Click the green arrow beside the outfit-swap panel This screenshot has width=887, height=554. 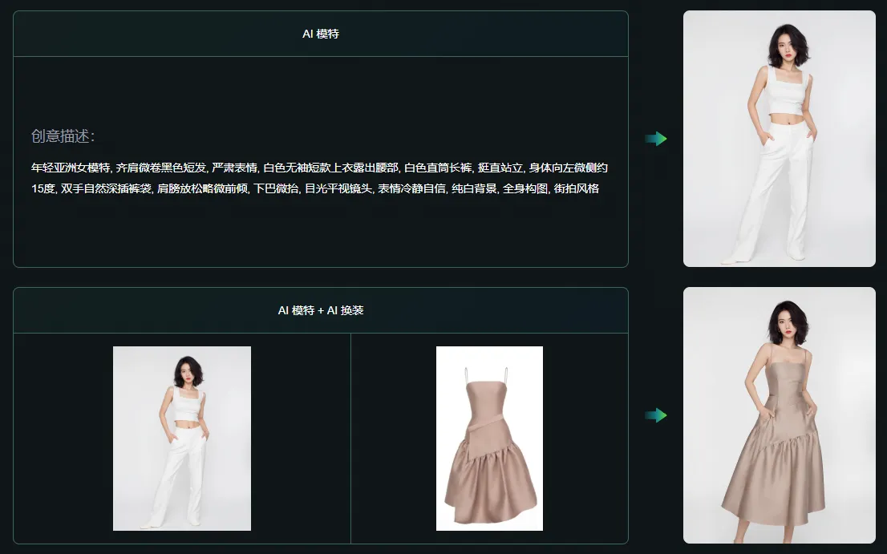(656, 415)
